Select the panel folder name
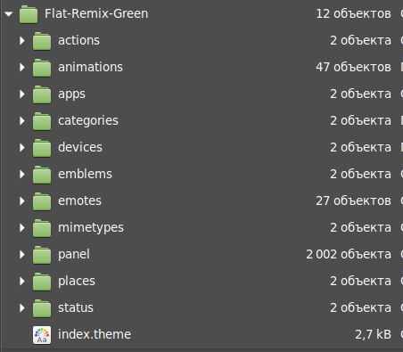 point(74,255)
